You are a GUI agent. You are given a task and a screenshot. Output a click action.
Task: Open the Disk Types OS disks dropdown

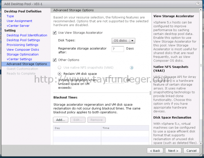(123, 41)
